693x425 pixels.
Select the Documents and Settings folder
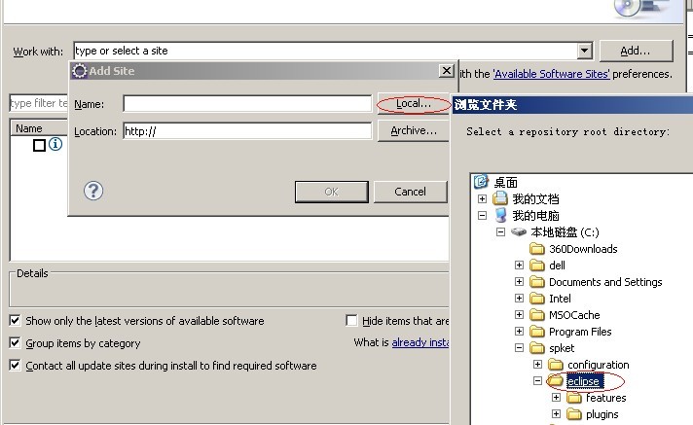tap(604, 282)
